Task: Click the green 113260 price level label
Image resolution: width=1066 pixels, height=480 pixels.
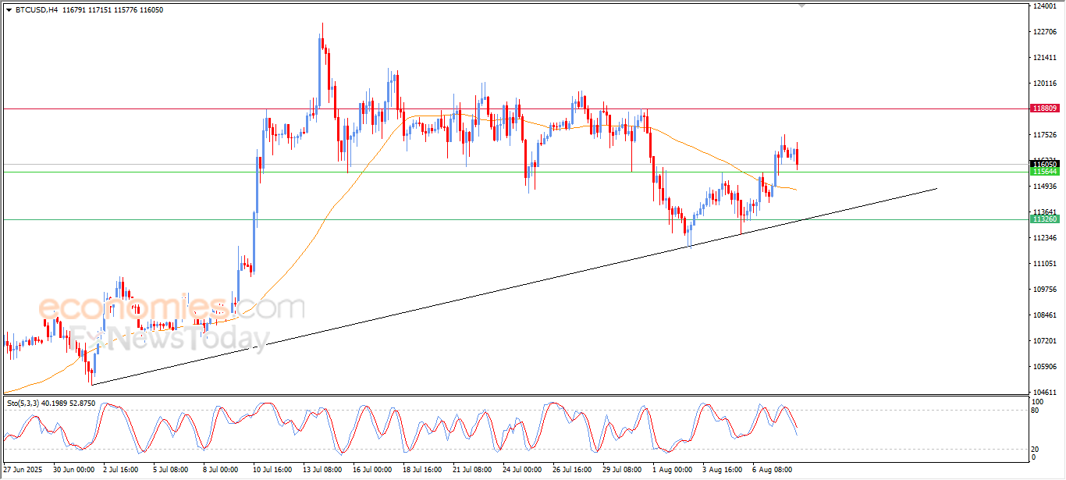Action: 1044,219
